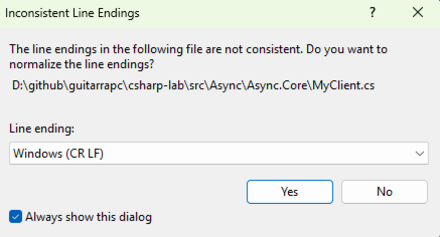Click Yes to normalize line endings
440x237 pixels.
(x=290, y=191)
